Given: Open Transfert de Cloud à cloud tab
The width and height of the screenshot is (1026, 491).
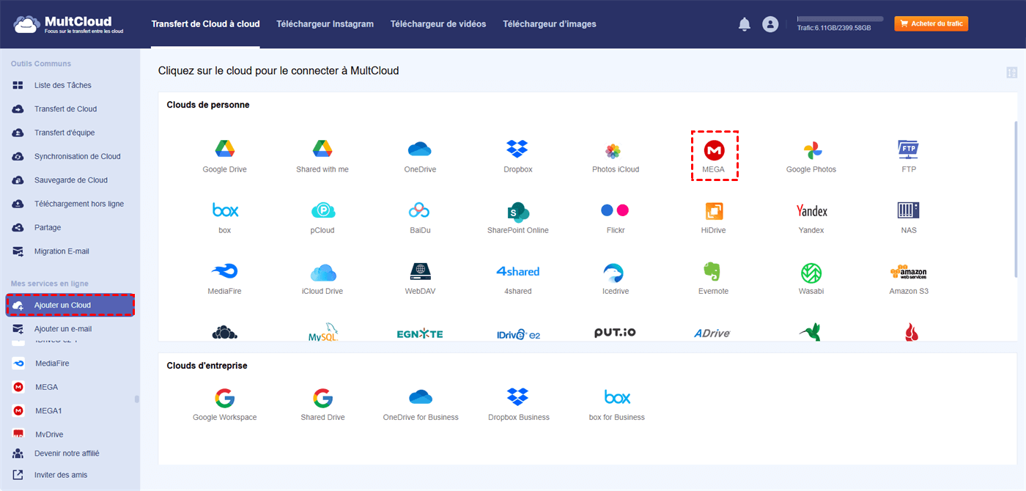Looking at the screenshot, I should (x=205, y=24).
